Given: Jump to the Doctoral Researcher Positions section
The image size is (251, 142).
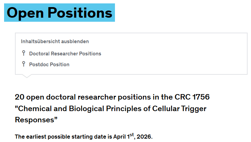Looking at the screenshot, I should (x=65, y=54).
